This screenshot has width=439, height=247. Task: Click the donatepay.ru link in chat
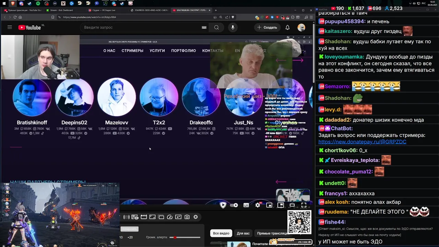point(362,142)
